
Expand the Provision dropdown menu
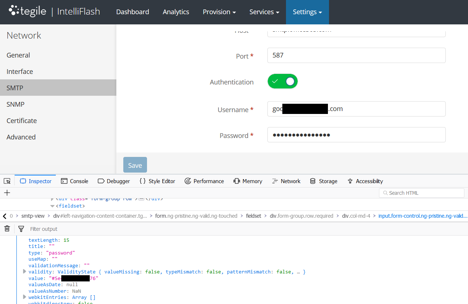(x=219, y=12)
